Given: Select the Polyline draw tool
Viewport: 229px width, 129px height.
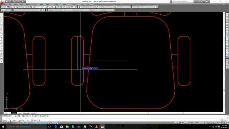Looking at the screenshot, I should (1, 20).
